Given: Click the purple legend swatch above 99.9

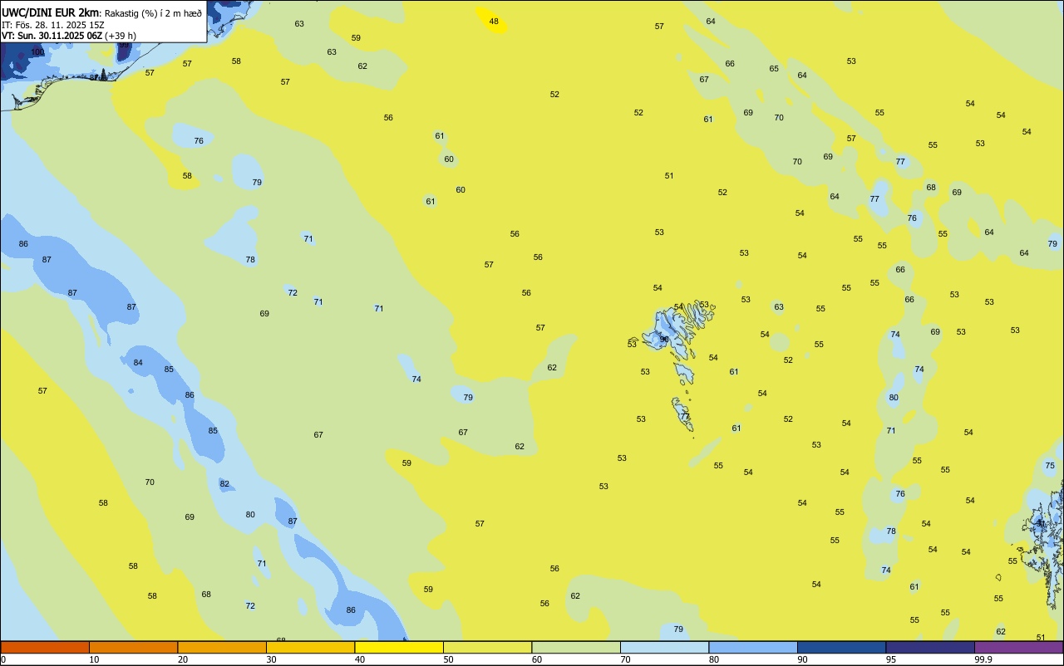Looking at the screenshot, I should click(1018, 647).
